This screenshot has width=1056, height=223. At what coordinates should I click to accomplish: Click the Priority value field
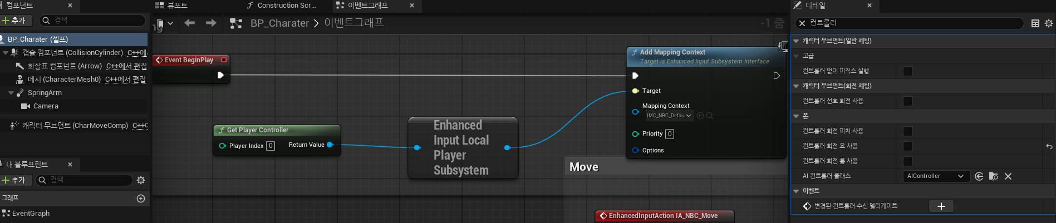670,134
